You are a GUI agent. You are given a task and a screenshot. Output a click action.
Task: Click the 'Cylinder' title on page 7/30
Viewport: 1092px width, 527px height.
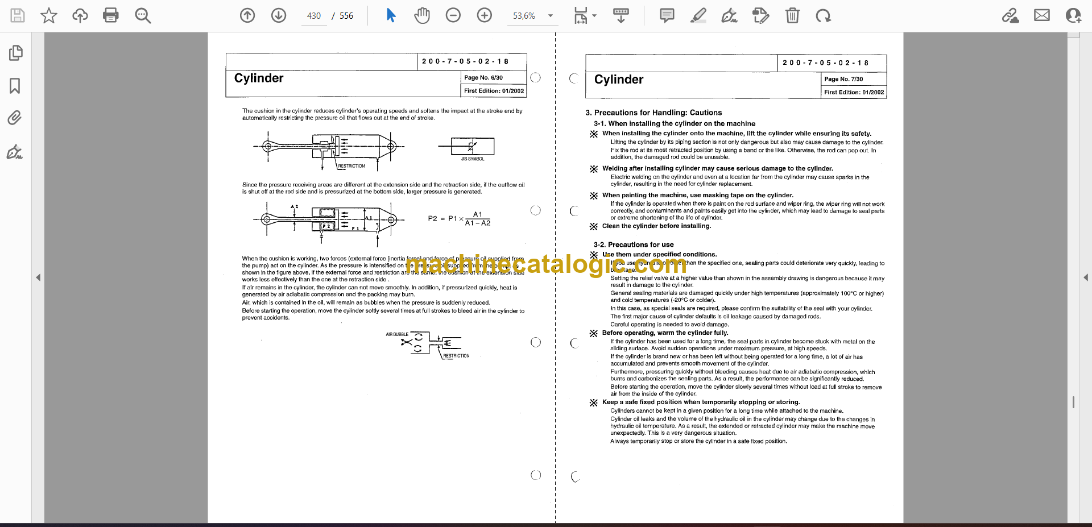coord(619,80)
